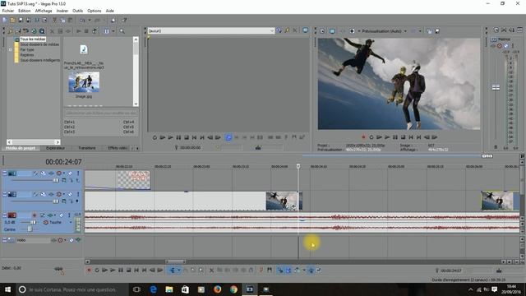Click the Save project disk icon
The width and height of the screenshot is (526, 296).
pos(21,20)
